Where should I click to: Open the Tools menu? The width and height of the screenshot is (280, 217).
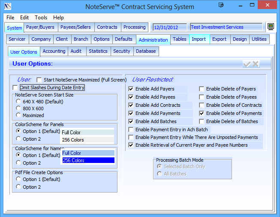pyautogui.click(x=41, y=18)
